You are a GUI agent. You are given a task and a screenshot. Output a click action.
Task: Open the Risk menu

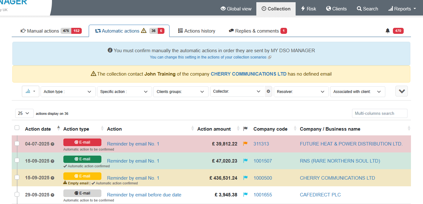[x=308, y=9]
